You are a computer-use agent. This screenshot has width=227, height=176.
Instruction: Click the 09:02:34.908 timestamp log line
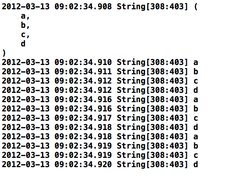click(100, 7)
